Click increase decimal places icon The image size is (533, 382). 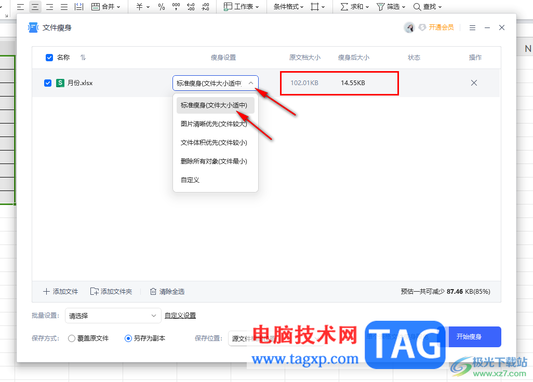point(191,7)
